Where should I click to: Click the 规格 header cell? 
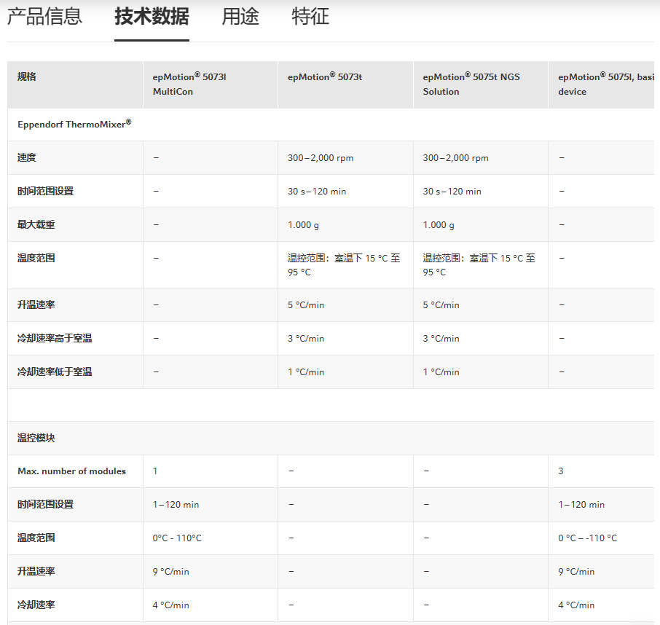pos(27,77)
